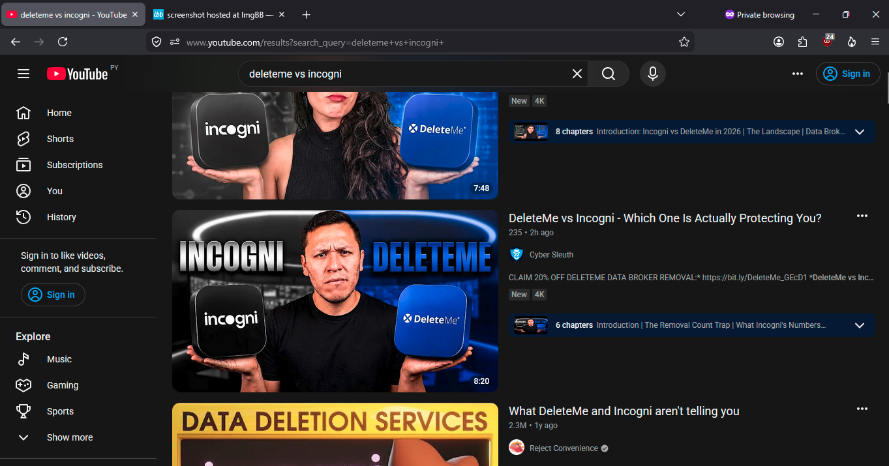
Task: Open the Reject Convenience channel avatar
Action: (x=517, y=448)
